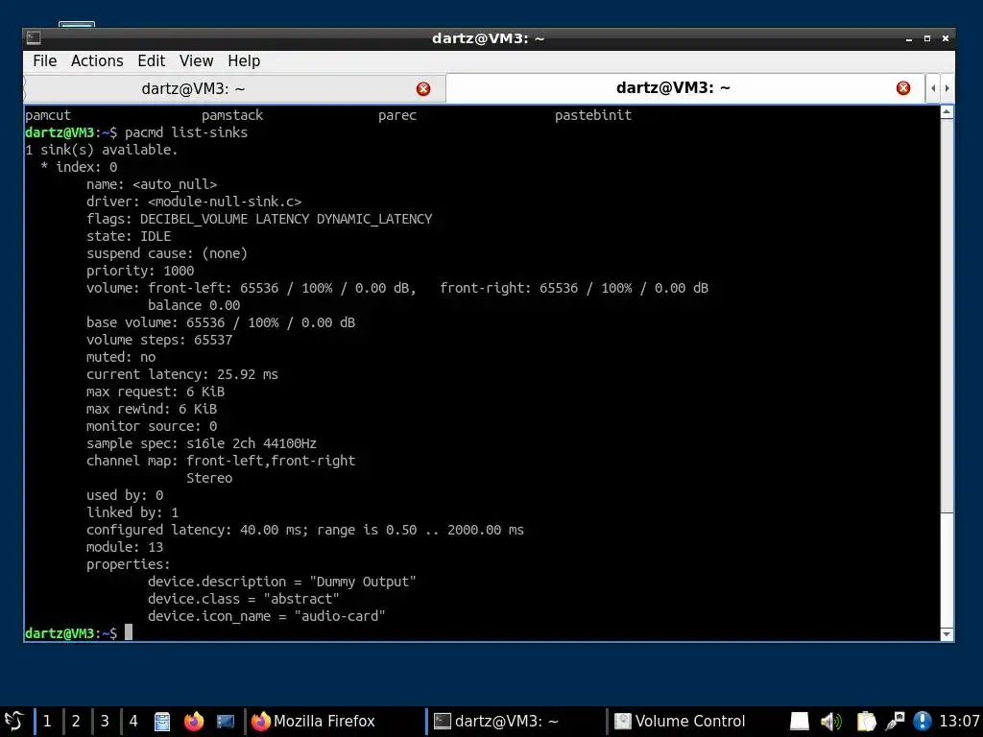Open the Help menu
This screenshot has width=983, height=737.
point(244,60)
